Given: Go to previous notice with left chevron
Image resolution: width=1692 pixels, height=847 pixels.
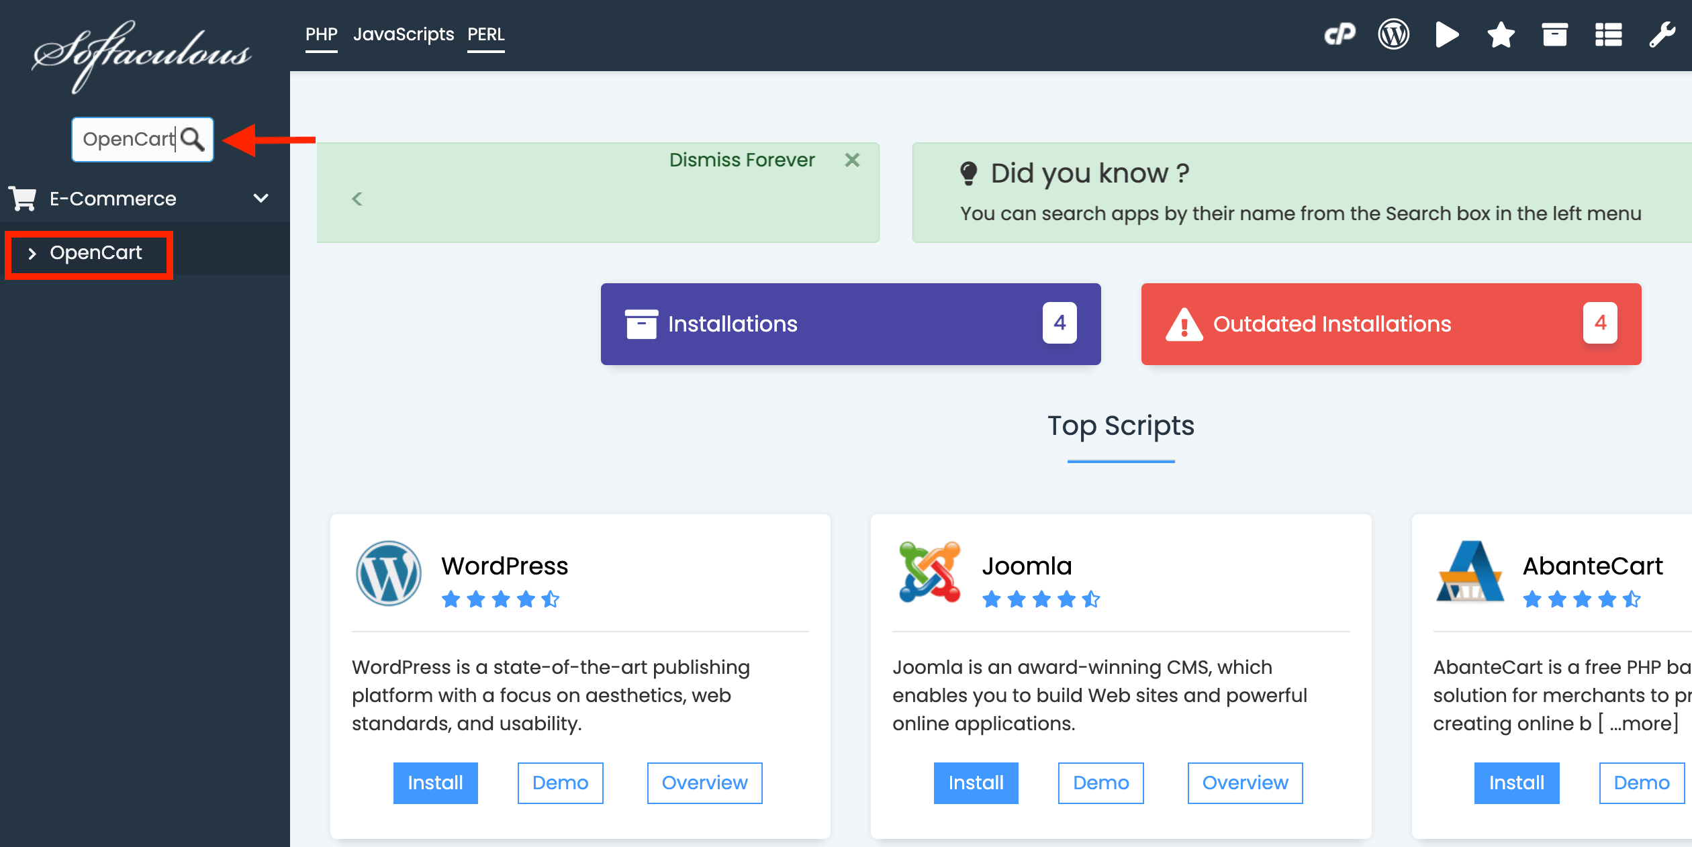Looking at the screenshot, I should [357, 199].
